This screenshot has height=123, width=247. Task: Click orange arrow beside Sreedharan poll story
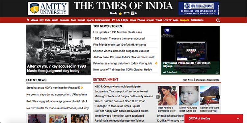tap(82, 88)
